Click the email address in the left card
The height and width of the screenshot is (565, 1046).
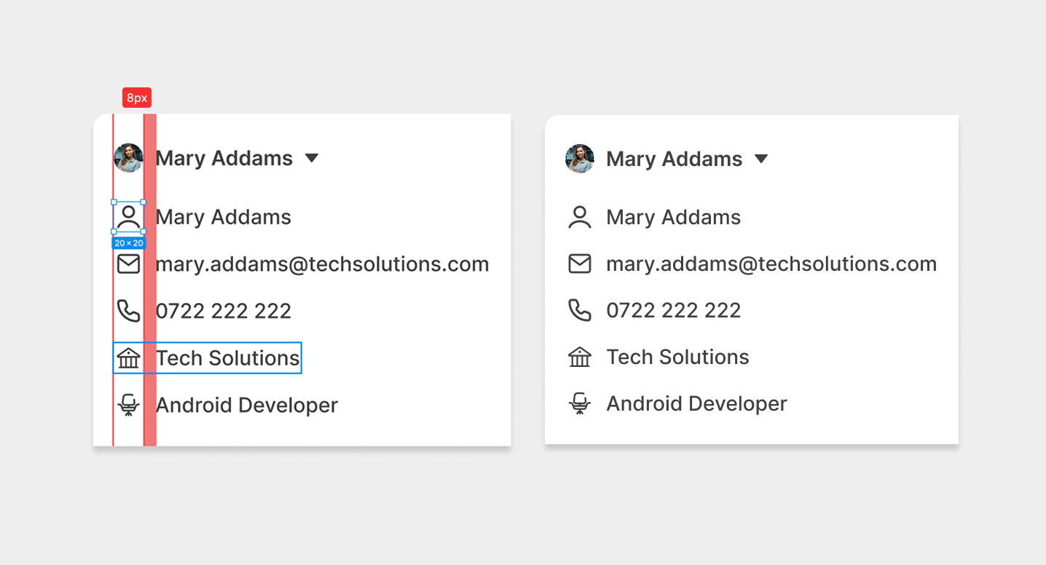point(322,264)
